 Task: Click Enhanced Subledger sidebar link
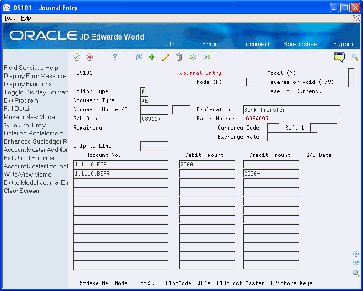36,141
